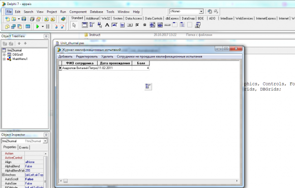The image size is (295, 188).
Task: Expand the DBGrid1 node in the tree
Action: click(x=4, y=55)
